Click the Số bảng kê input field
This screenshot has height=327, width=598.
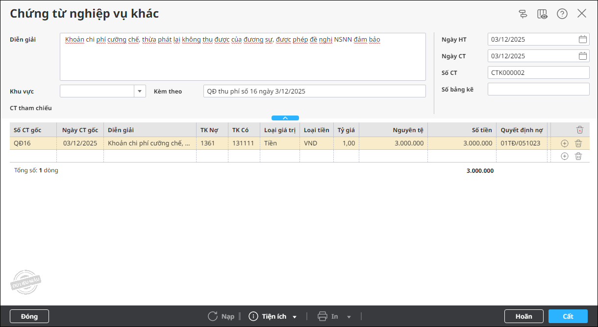tap(539, 89)
